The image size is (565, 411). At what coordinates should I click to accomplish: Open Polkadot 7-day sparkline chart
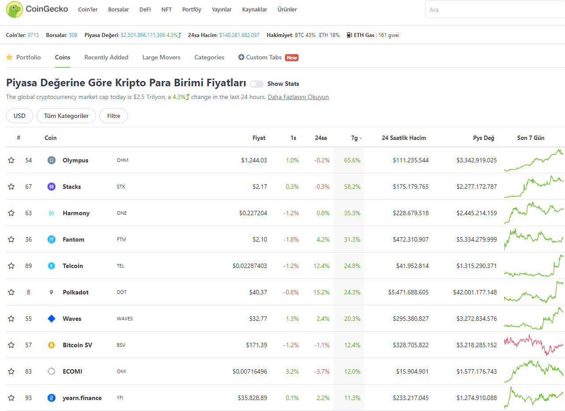coord(534,292)
